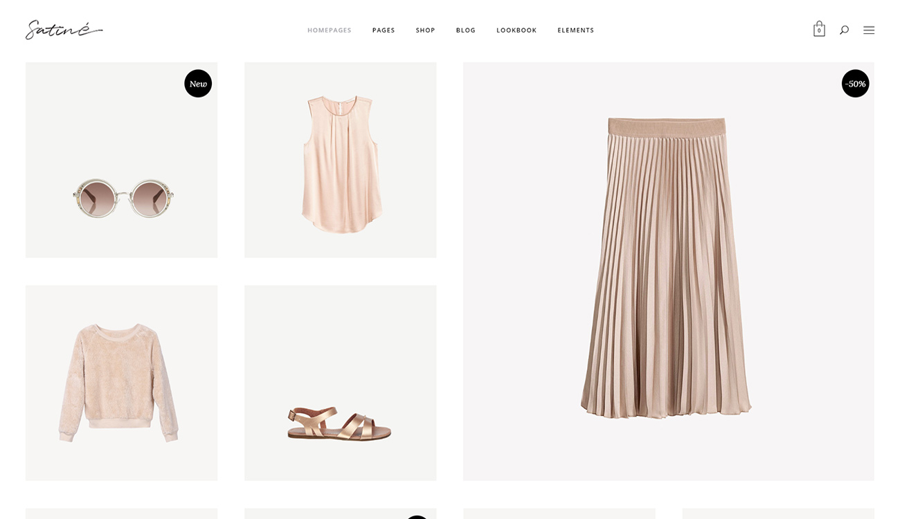Click the Satiné logo
Screen dimensions: 900x519
click(64, 30)
